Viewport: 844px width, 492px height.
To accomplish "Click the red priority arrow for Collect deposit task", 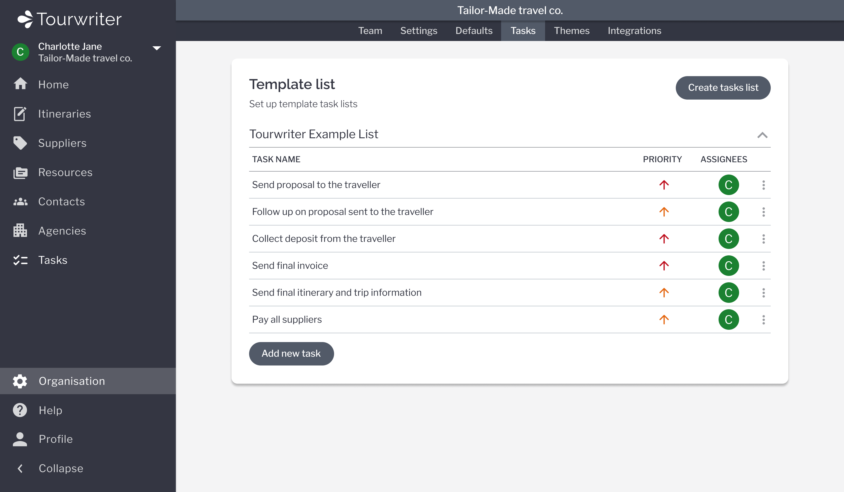I will tap(664, 239).
